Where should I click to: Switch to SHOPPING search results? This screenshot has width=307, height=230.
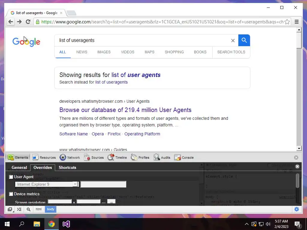(174, 52)
